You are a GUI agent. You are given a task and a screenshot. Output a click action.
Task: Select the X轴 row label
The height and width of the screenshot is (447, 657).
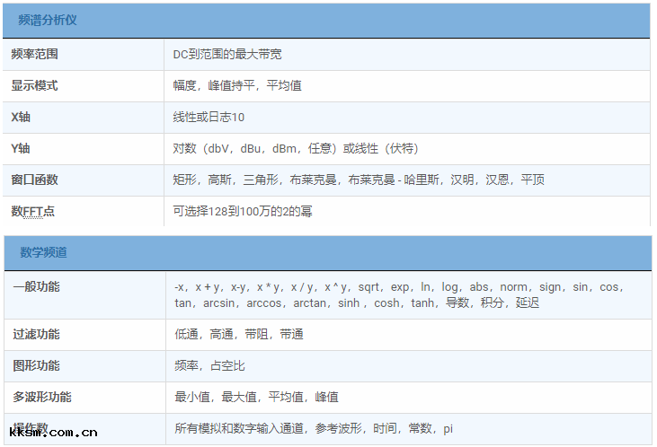tap(21, 117)
